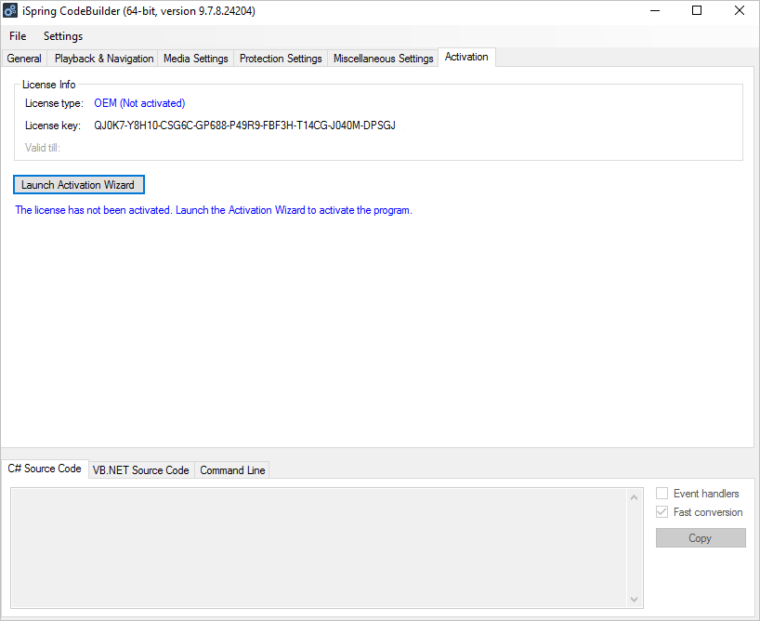Click the OEM (Not activated) license type
Screen dimensions: 760x621
tap(139, 103)
